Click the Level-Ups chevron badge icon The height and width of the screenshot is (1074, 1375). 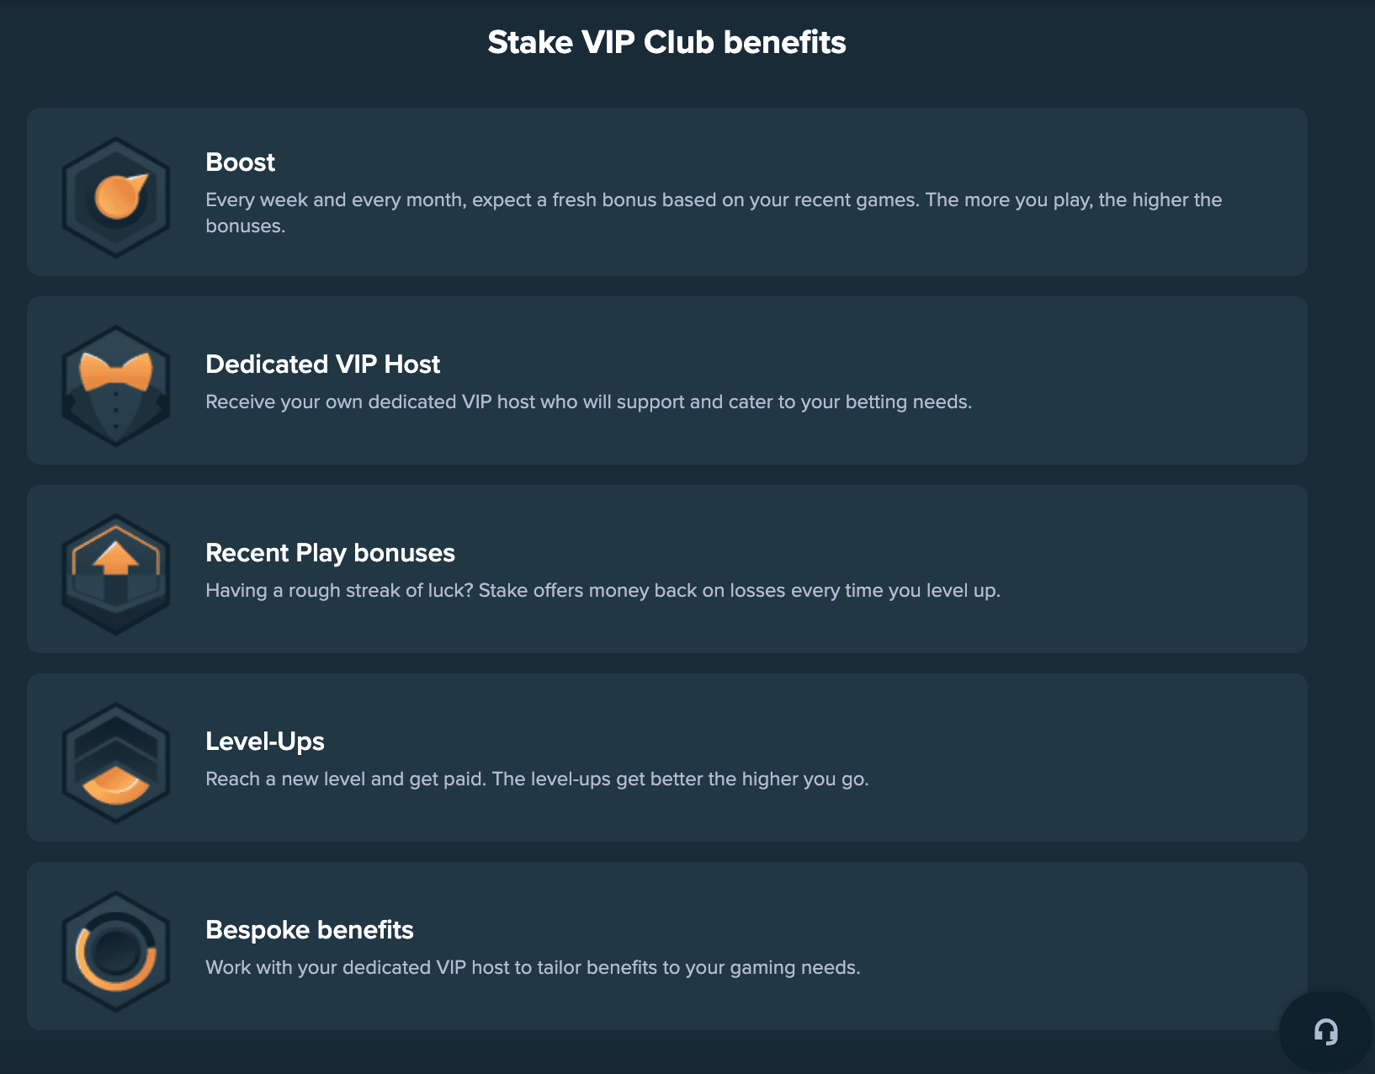pos(116,763)
